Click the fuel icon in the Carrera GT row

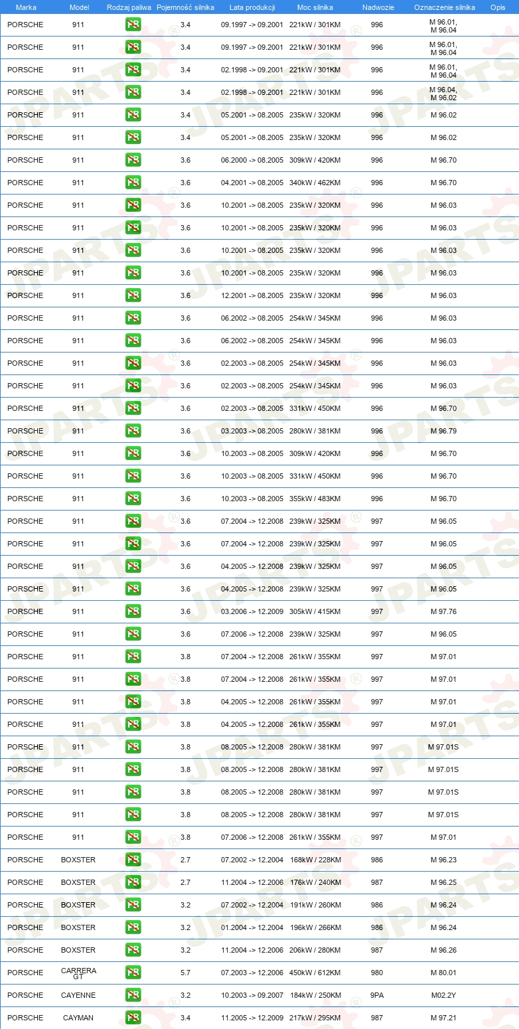tap(133, 973)
